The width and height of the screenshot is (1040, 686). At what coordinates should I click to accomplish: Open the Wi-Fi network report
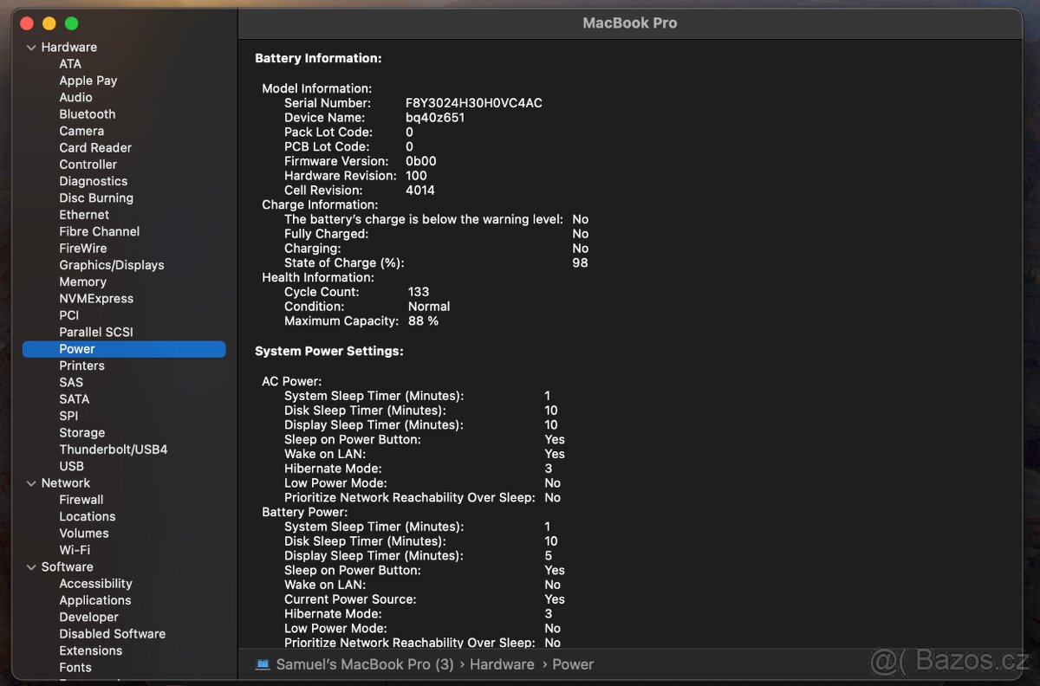(x=75, y=549)
